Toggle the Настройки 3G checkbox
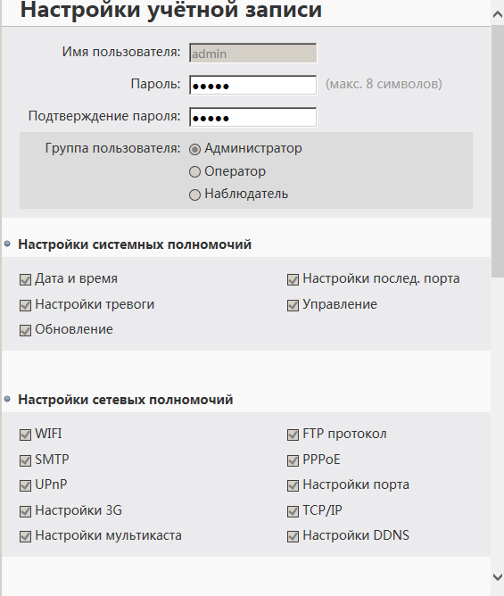Screen dimensions: 504x596 pos(25,511)
